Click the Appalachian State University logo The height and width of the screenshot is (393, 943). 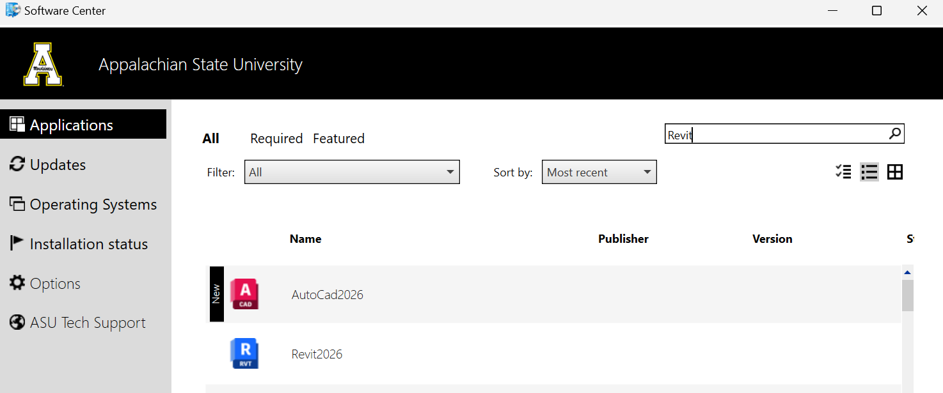pos(43,64)
